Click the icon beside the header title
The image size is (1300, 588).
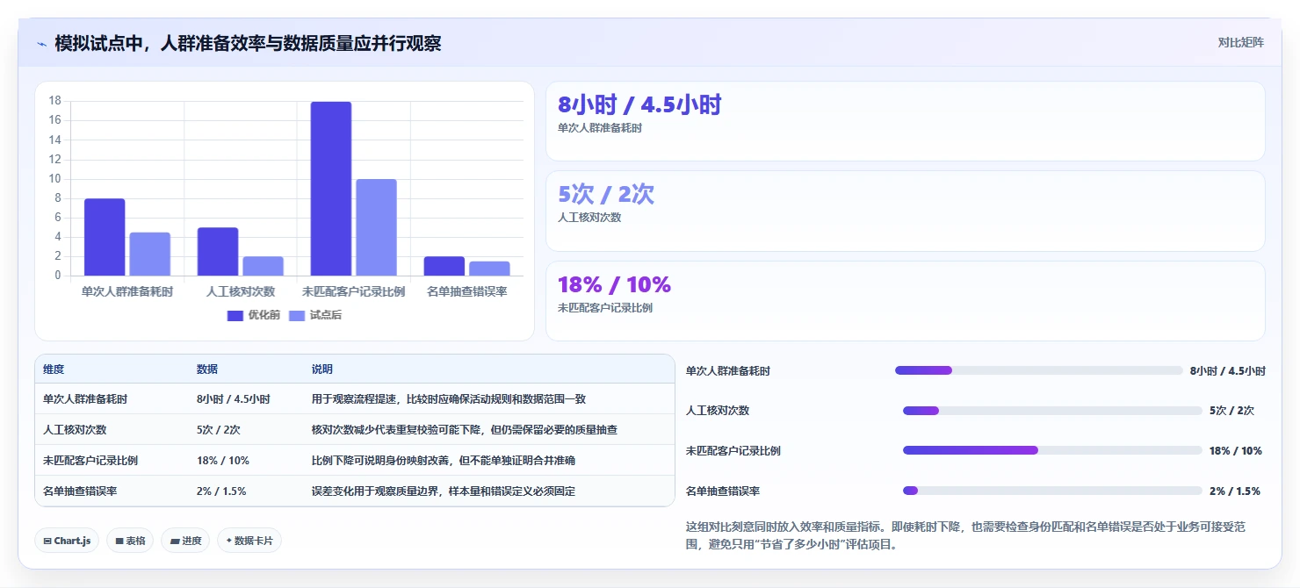[41, 44]
